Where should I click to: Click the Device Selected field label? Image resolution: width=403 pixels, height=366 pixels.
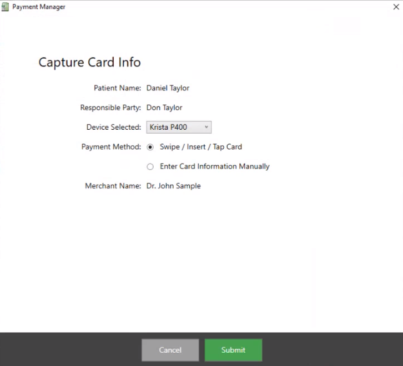[114, 127]
